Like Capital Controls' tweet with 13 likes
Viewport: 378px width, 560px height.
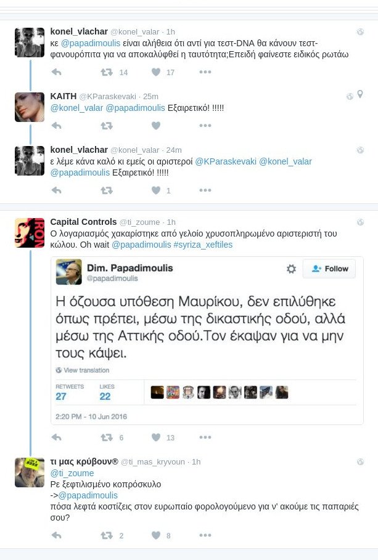156,437
